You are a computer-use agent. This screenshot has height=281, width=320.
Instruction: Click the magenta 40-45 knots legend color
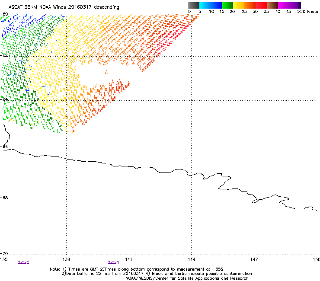(284, 5)
